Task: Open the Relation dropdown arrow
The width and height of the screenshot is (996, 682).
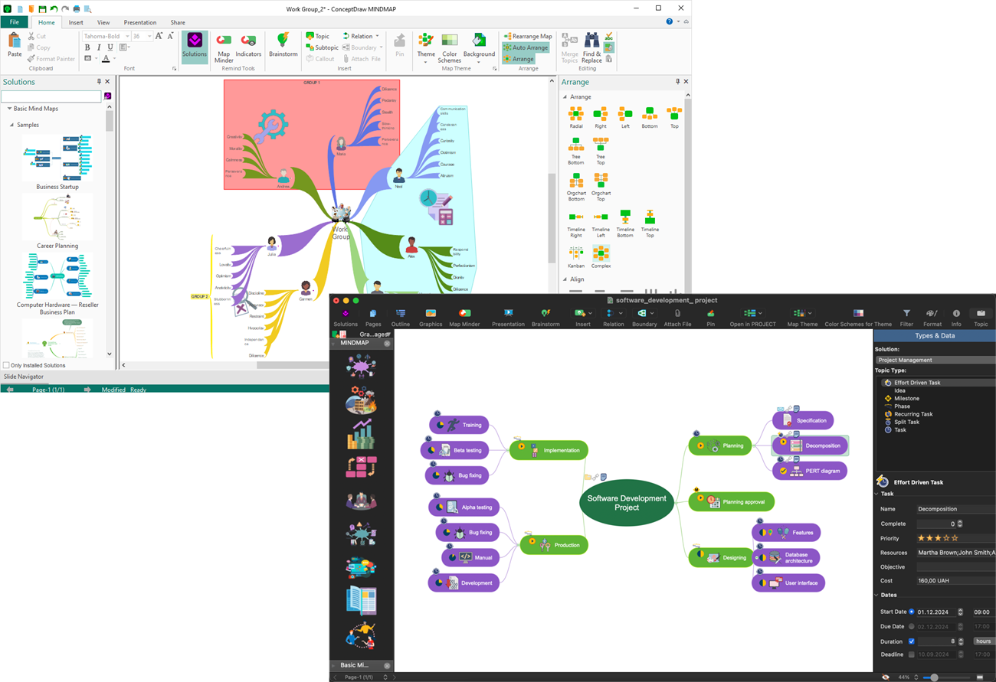Action: click(377, 36)
